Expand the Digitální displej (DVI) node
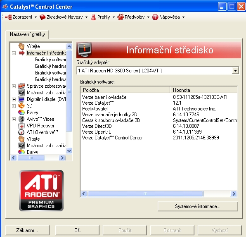 pos(14,99)
